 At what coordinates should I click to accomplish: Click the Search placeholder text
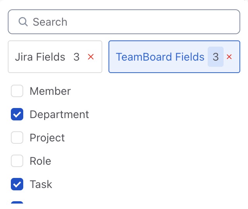pos(50,22)
